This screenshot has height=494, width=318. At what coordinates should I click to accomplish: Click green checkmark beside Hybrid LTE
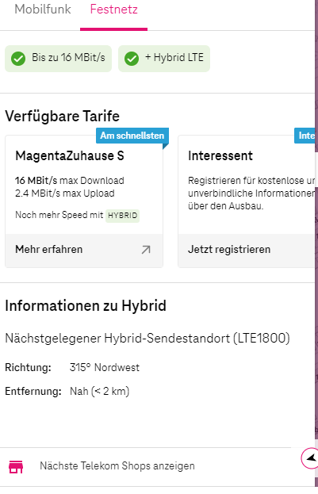click(x=132, y=59)
